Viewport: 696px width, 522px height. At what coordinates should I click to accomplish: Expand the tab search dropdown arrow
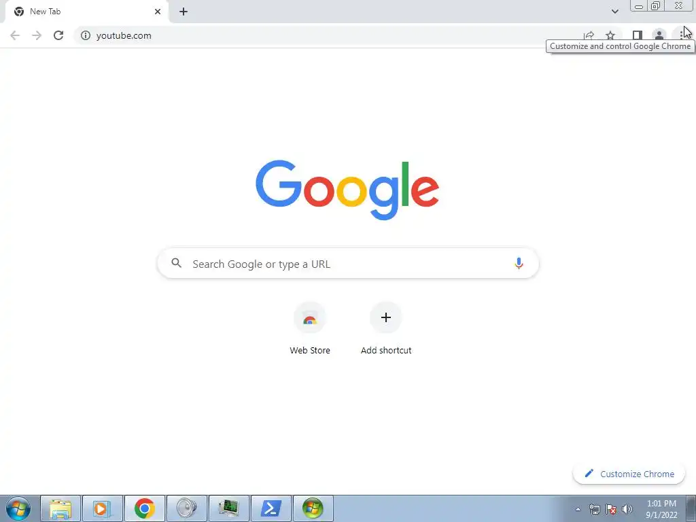pos(614,12)
